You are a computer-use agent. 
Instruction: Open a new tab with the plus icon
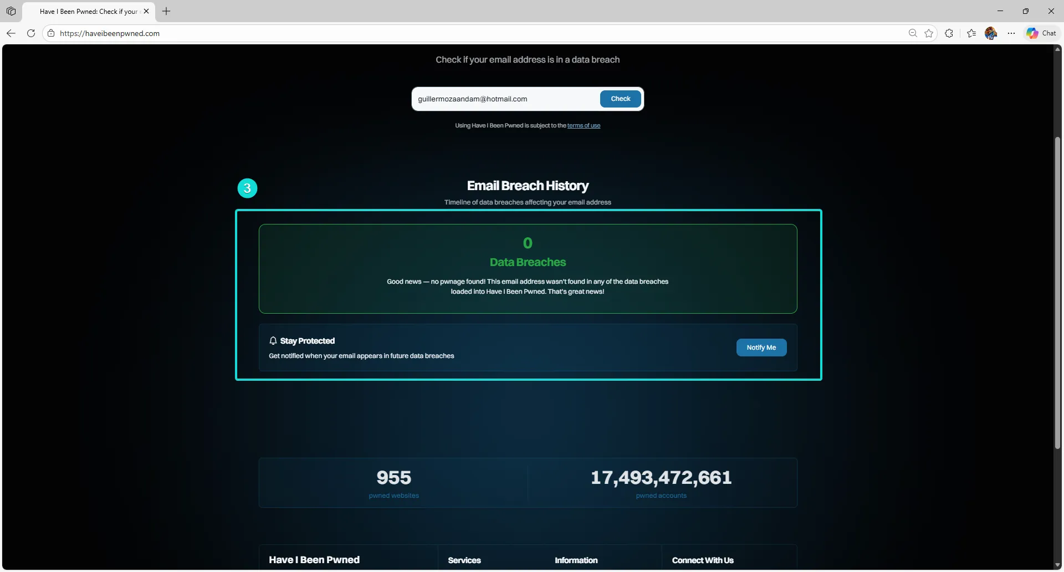[x=166, y=11]
